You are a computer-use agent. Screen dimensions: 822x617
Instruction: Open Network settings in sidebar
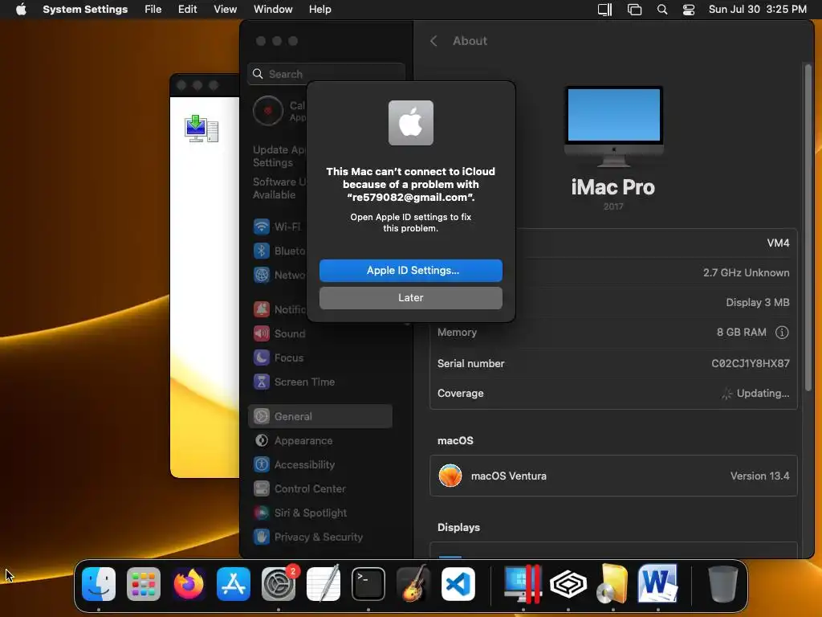(x=278, y=275)
